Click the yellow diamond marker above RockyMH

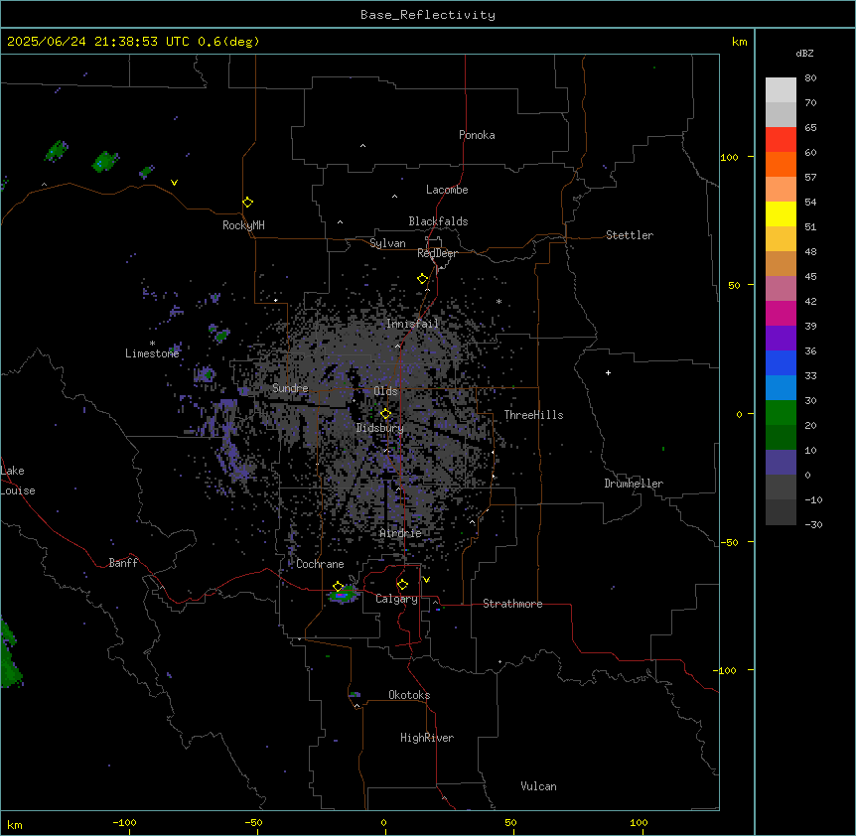point(247,203)
